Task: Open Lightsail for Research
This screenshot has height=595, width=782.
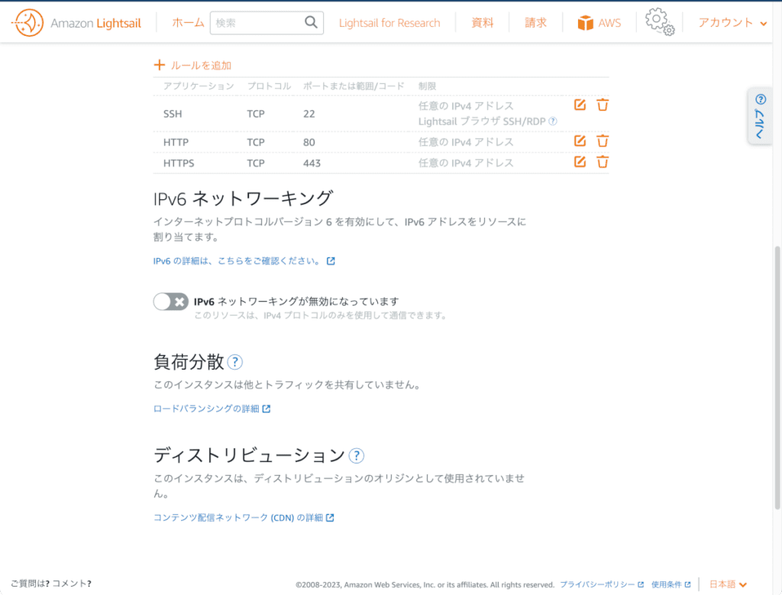Action: coord(389,23)
